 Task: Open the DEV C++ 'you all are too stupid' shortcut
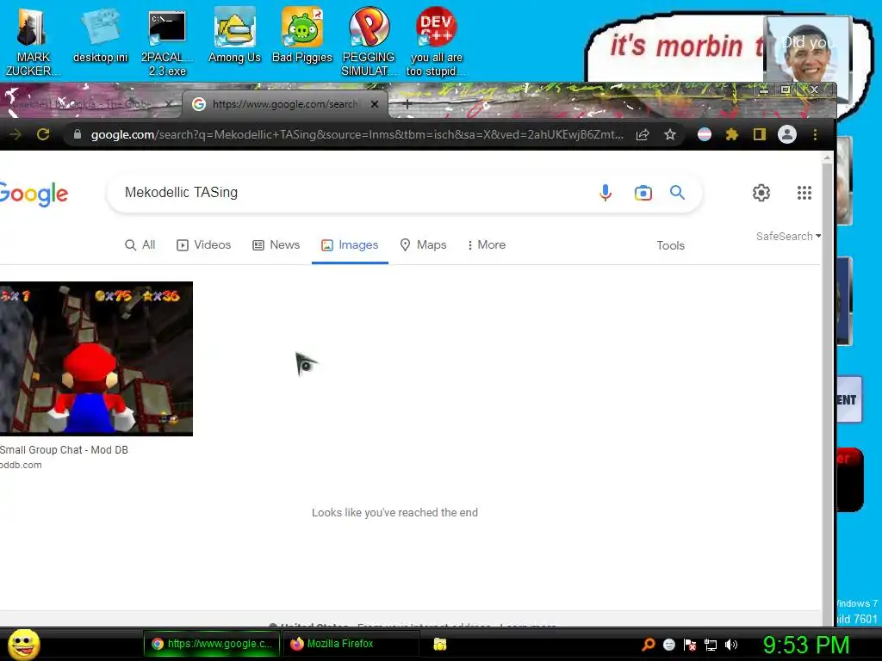click(436, 40)
